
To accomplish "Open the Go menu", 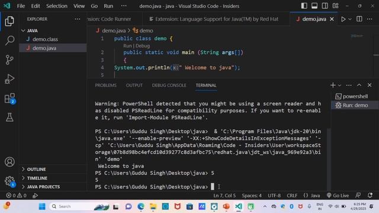I will 94,6.
